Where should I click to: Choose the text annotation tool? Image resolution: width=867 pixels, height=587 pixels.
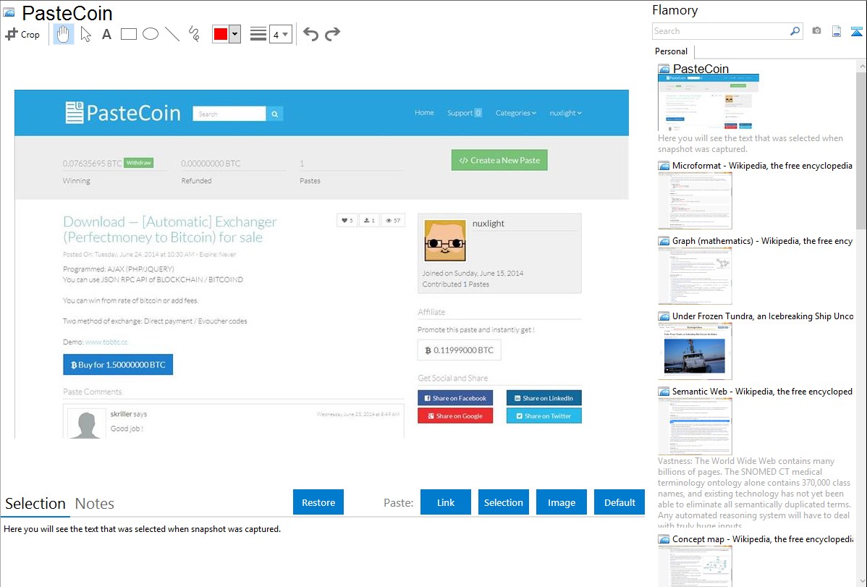point(106,34)
